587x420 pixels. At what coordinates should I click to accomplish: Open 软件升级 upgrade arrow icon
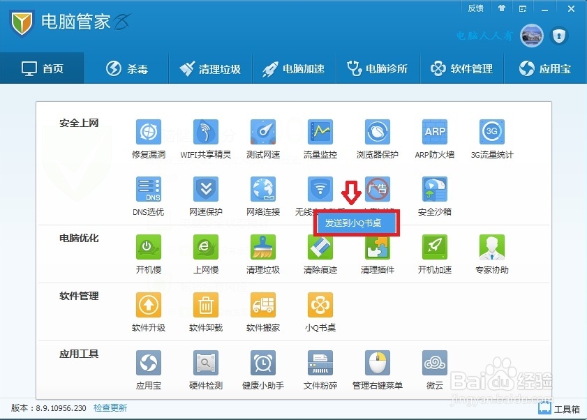[x=149, y=305]
